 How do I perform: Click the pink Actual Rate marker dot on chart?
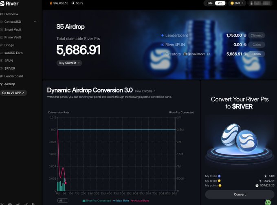coord(66,183)
